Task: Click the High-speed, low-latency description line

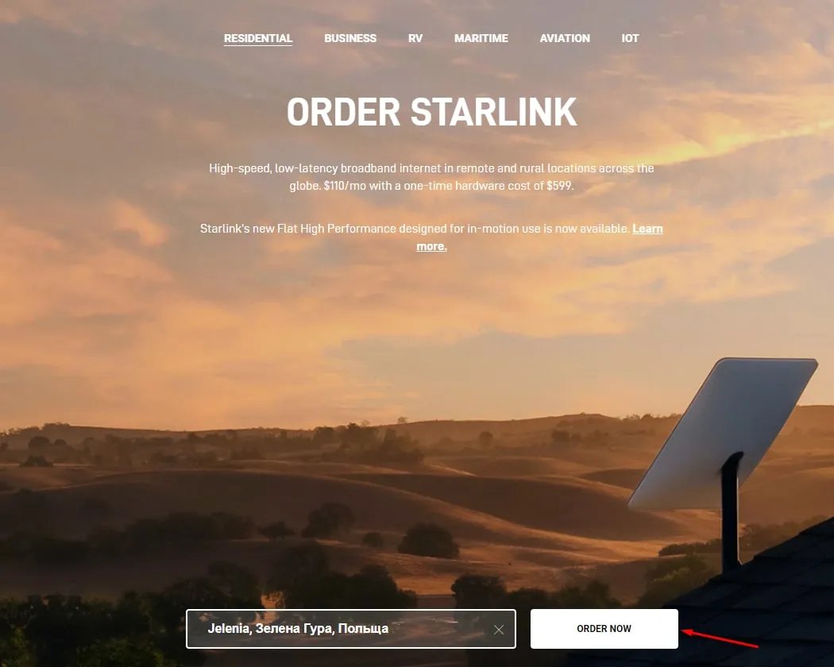Action: coord(431,168)
